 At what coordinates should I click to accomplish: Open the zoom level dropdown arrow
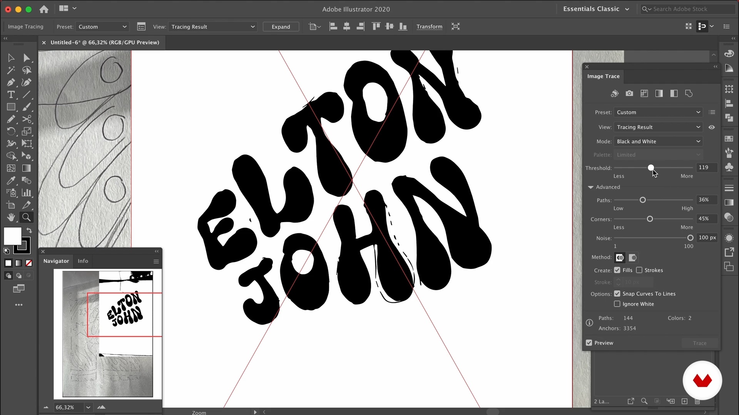point(88,407)
